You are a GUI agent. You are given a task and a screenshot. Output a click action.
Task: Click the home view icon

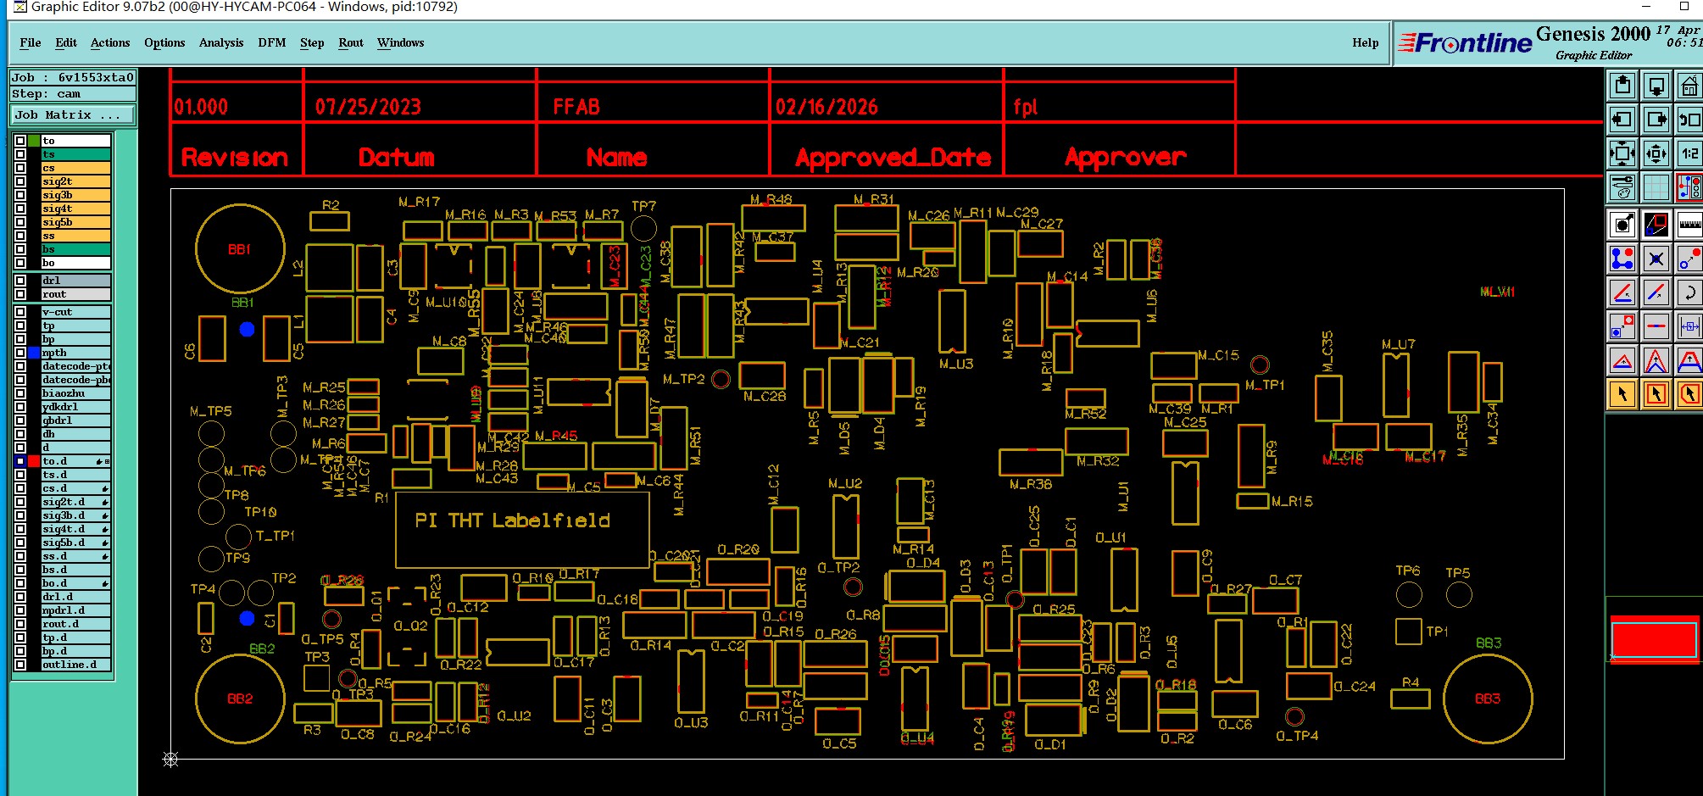[1689, 86]
